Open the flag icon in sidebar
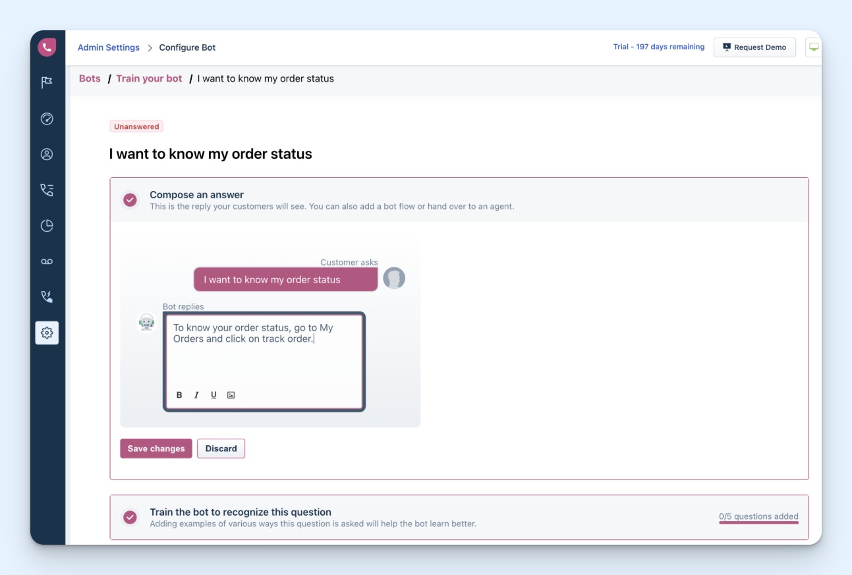852x575 pixels. pyautogui.click(x=47, y=82)
